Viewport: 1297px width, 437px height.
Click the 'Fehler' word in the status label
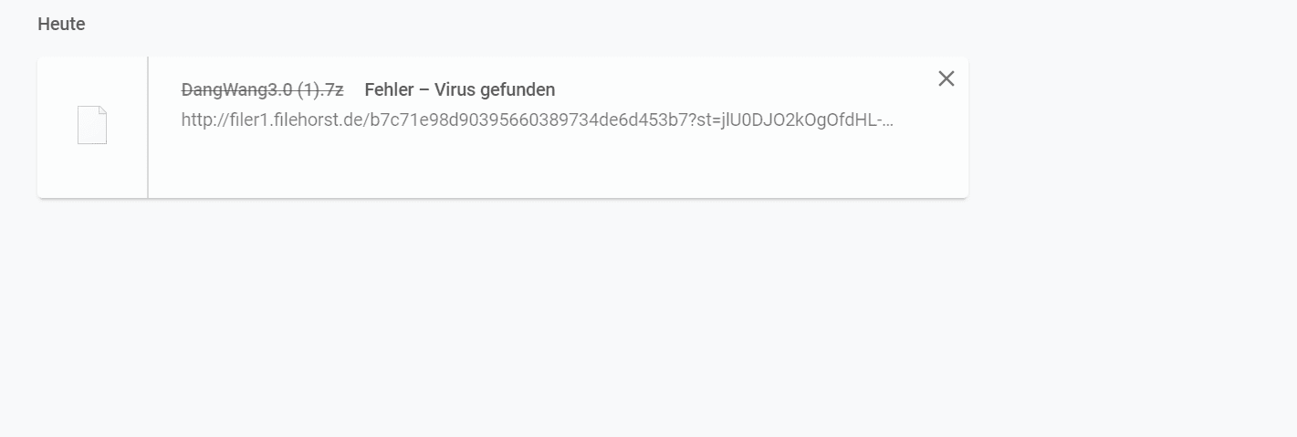(389, 89)
